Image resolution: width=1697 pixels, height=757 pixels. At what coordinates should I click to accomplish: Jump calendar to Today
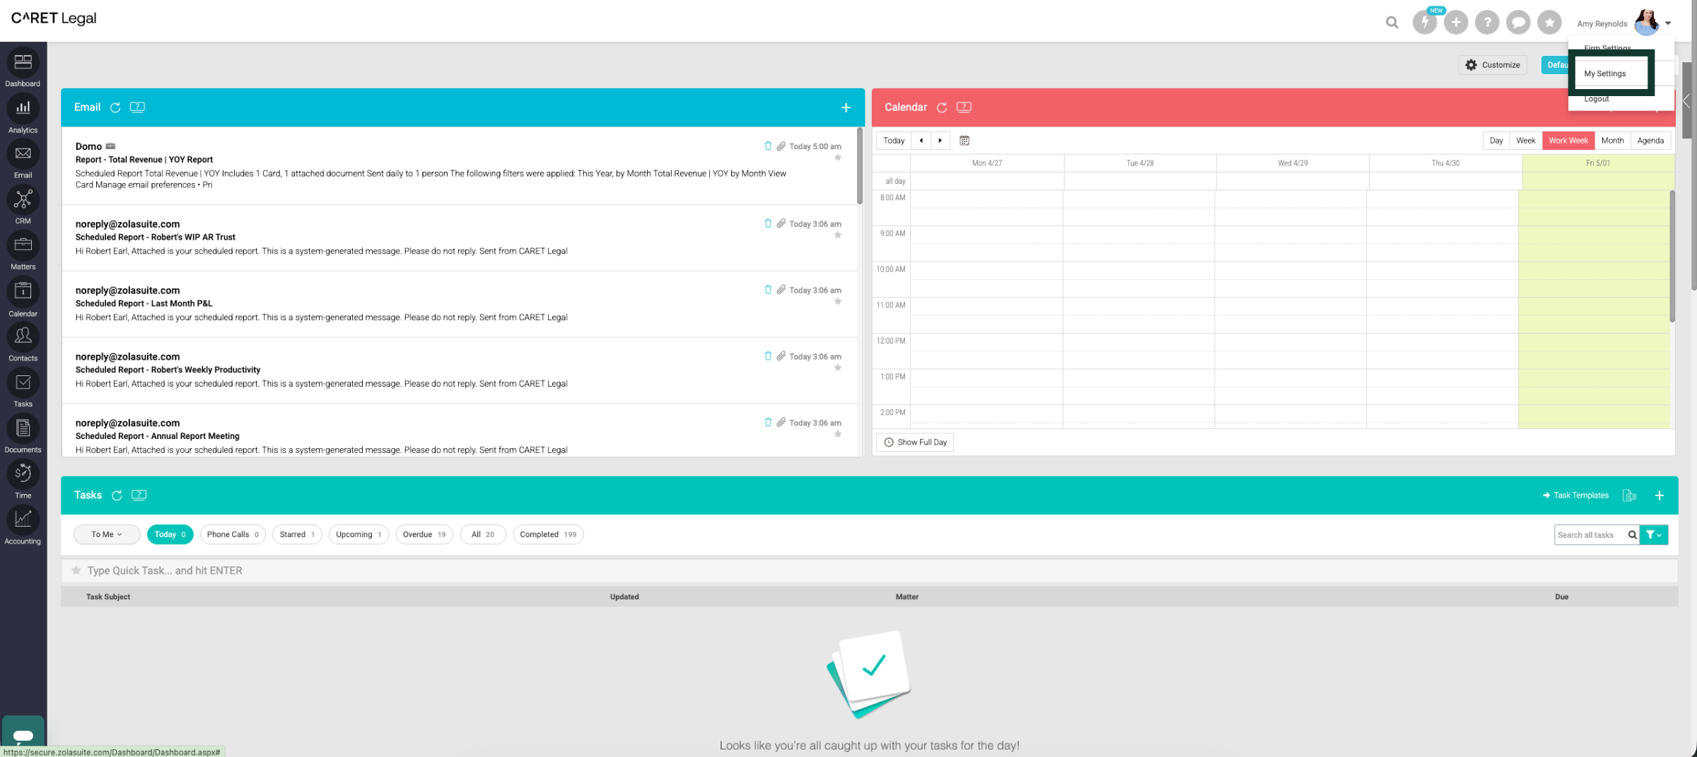894,141
